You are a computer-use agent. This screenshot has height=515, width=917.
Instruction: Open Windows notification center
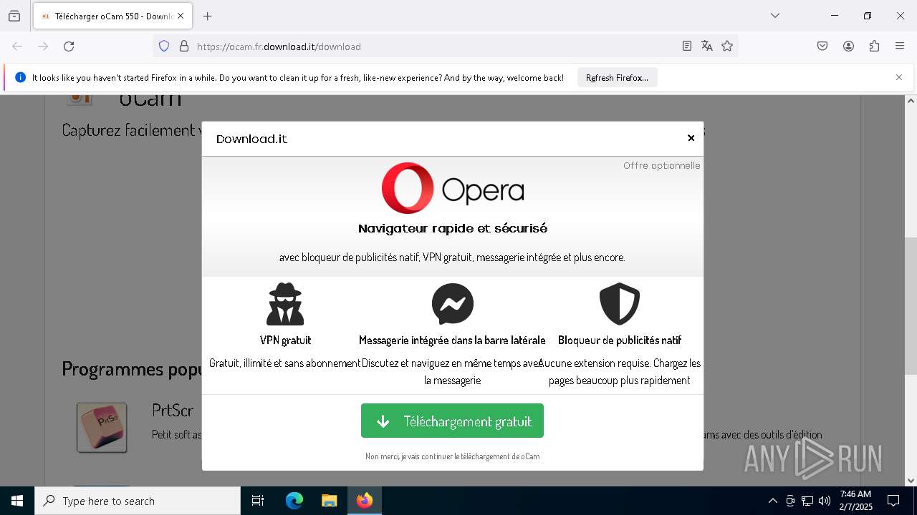pyautogui.click(x=893, y=501)
